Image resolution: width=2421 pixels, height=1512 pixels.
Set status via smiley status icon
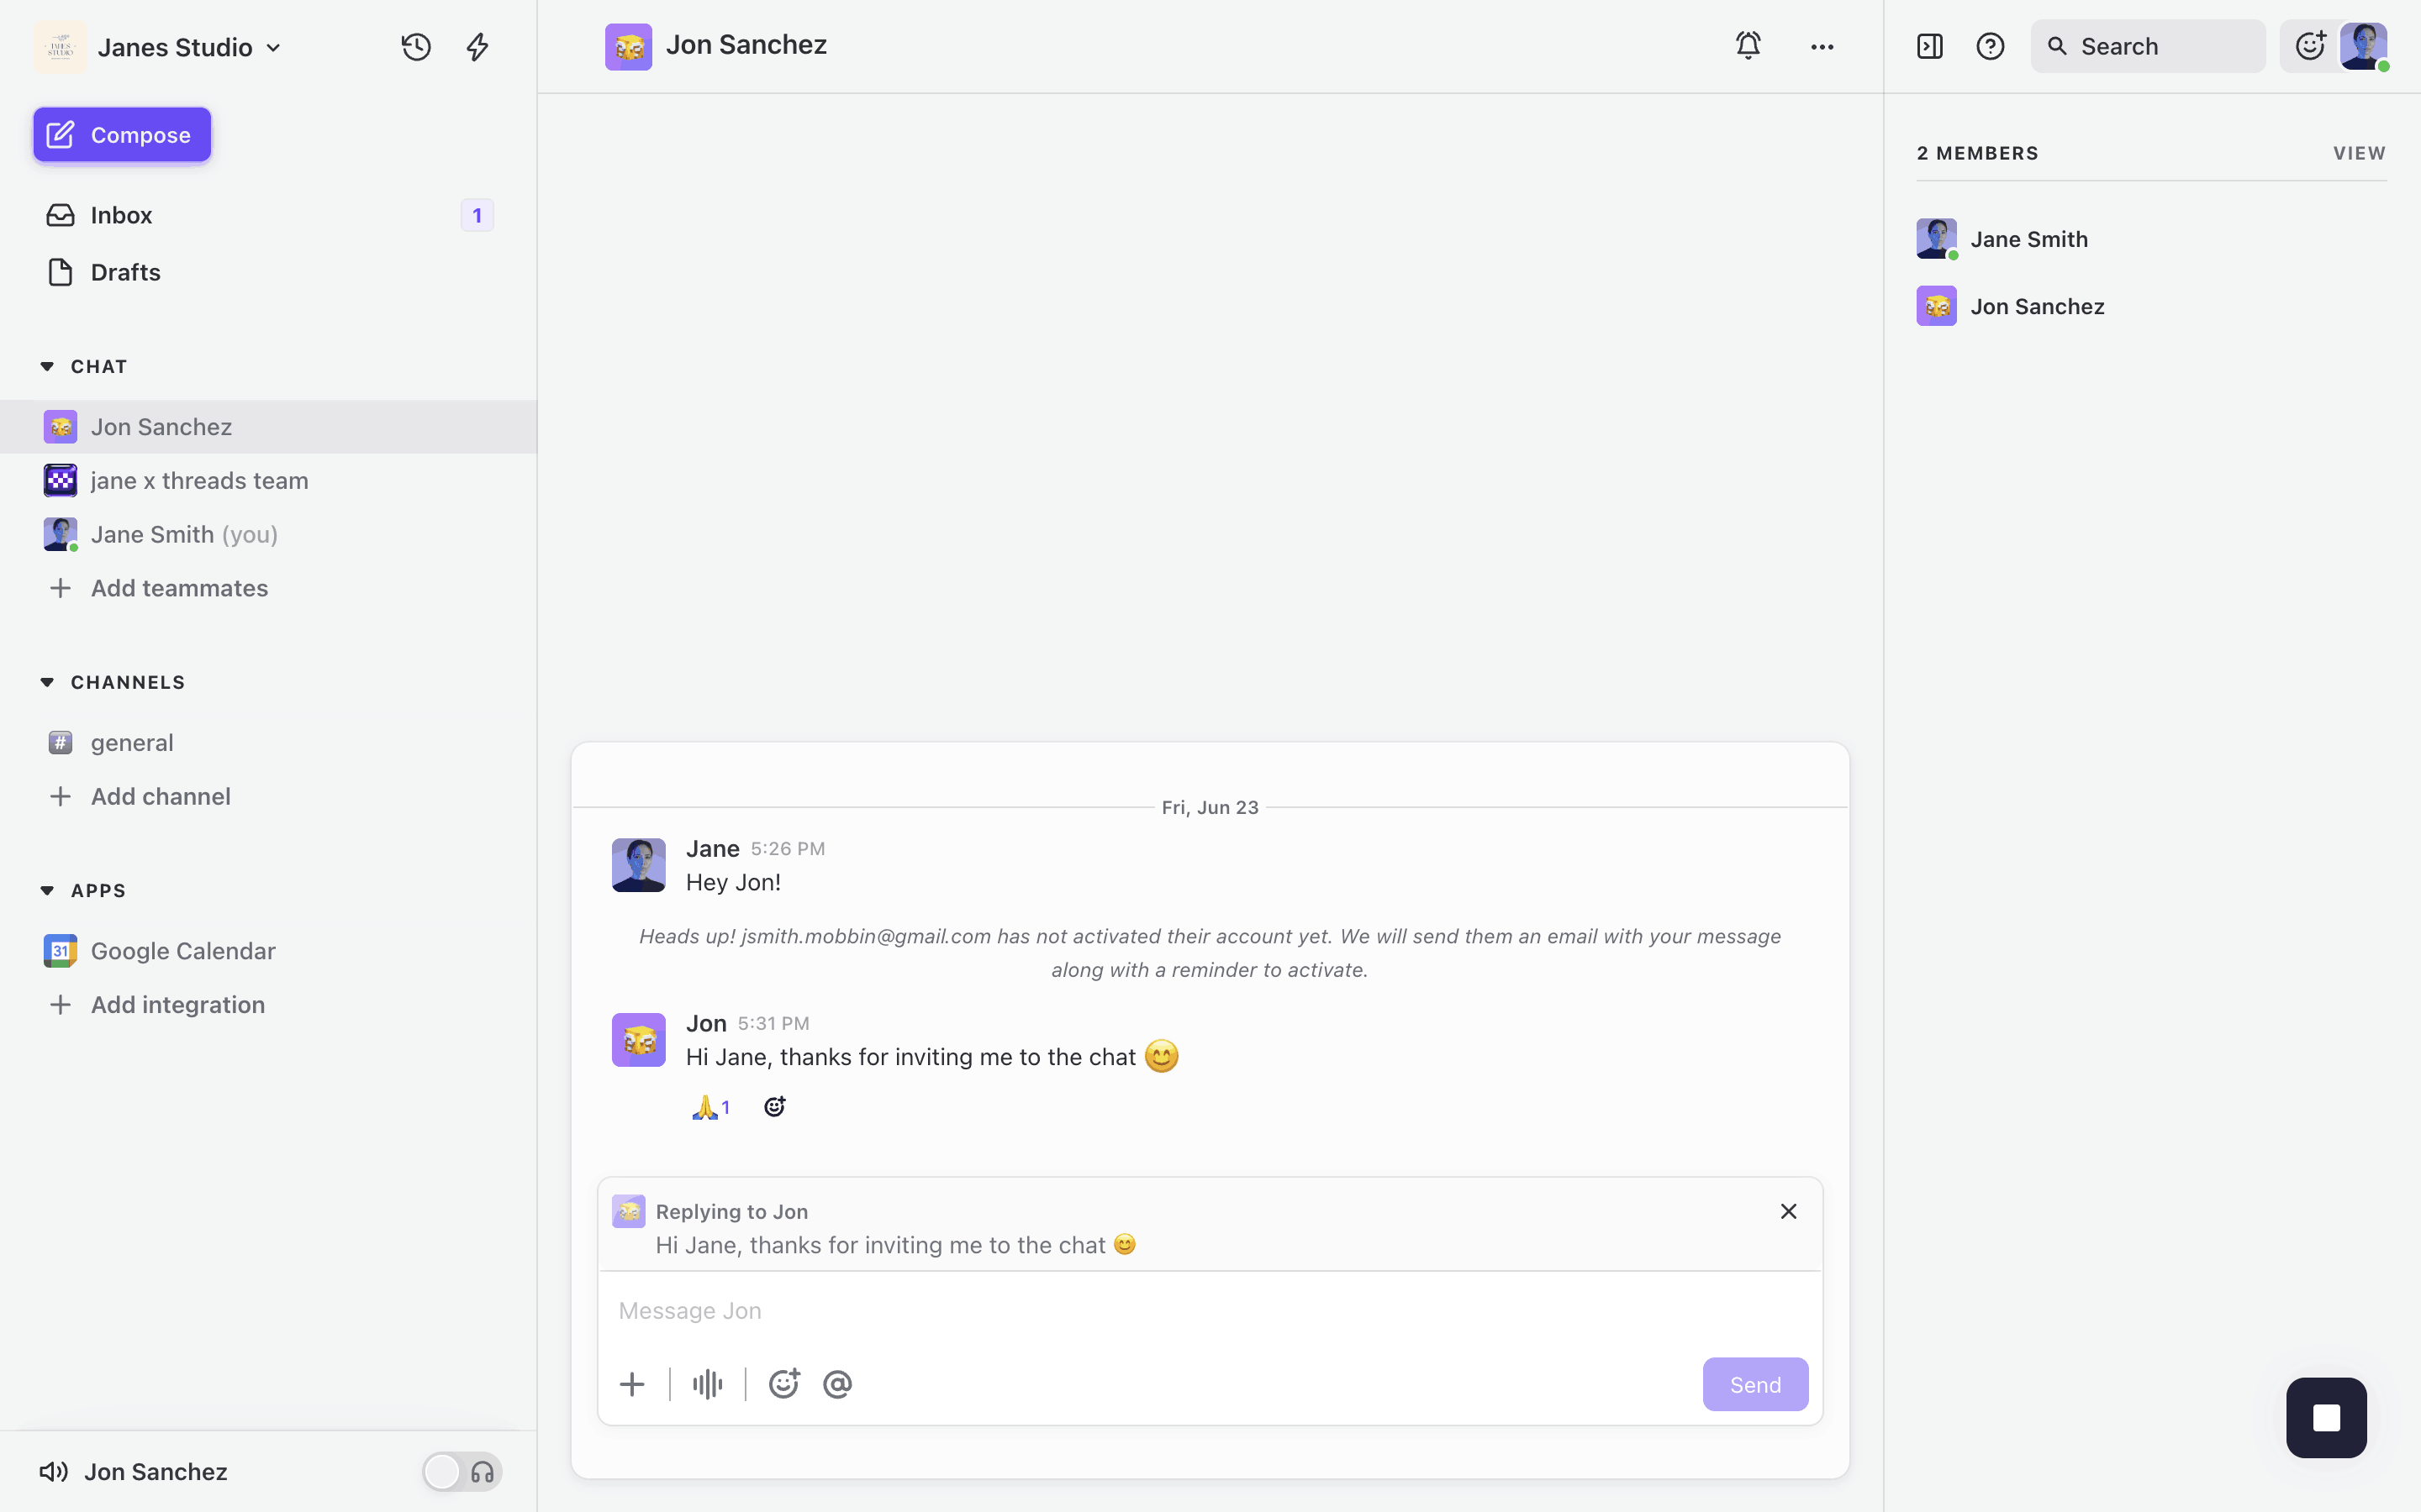pos(2309,46)
